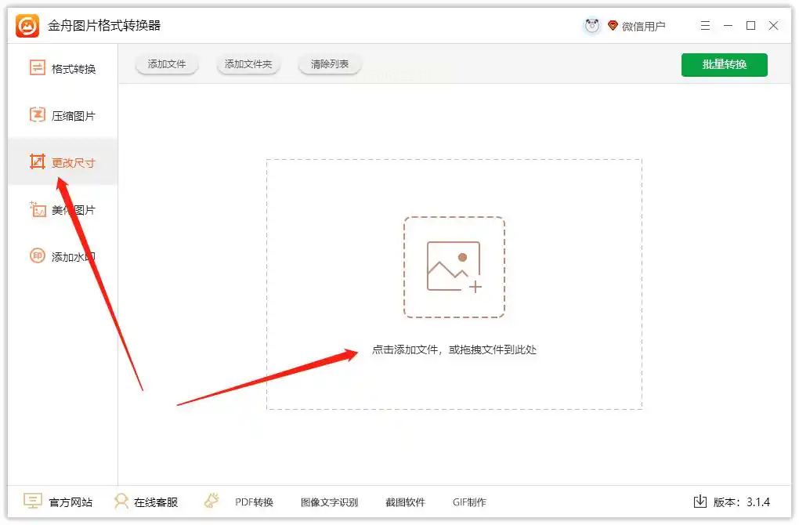Open the 图像文字识别 link
The height and width of the screenshot is (525, 799).
tap(329, 502)
